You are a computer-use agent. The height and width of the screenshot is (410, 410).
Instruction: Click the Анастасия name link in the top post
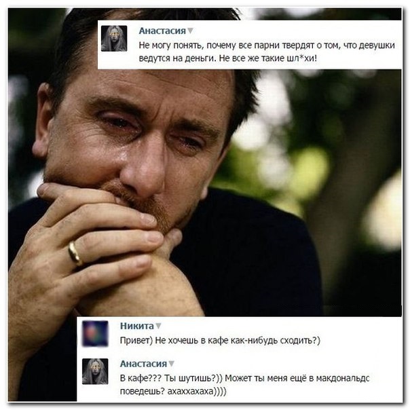pos(162,31)
